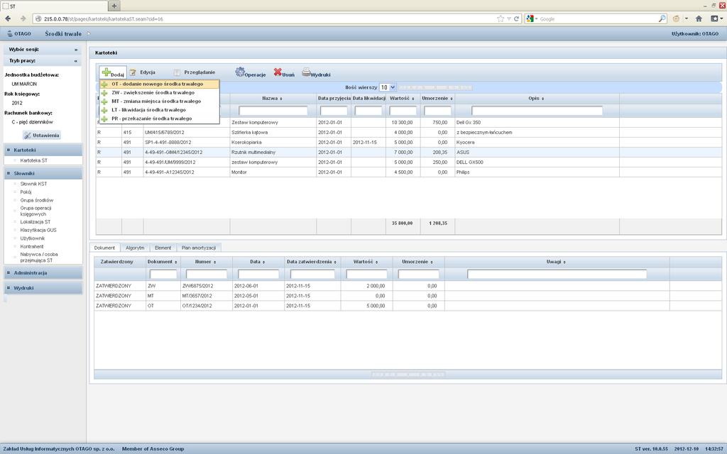This screenshot has width=727, height=454.
Task: Click the Uwagi filter input field
Action: tap(557, 275)
